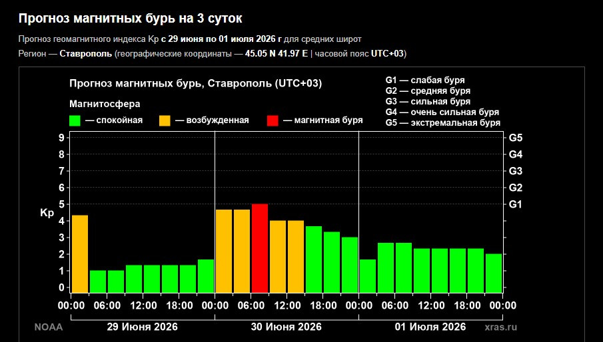This screenshot has height=342, width=603.
Task: Click the date label '30 Июня 2026'
Action: pyautogui.click(x=286, y=327)
